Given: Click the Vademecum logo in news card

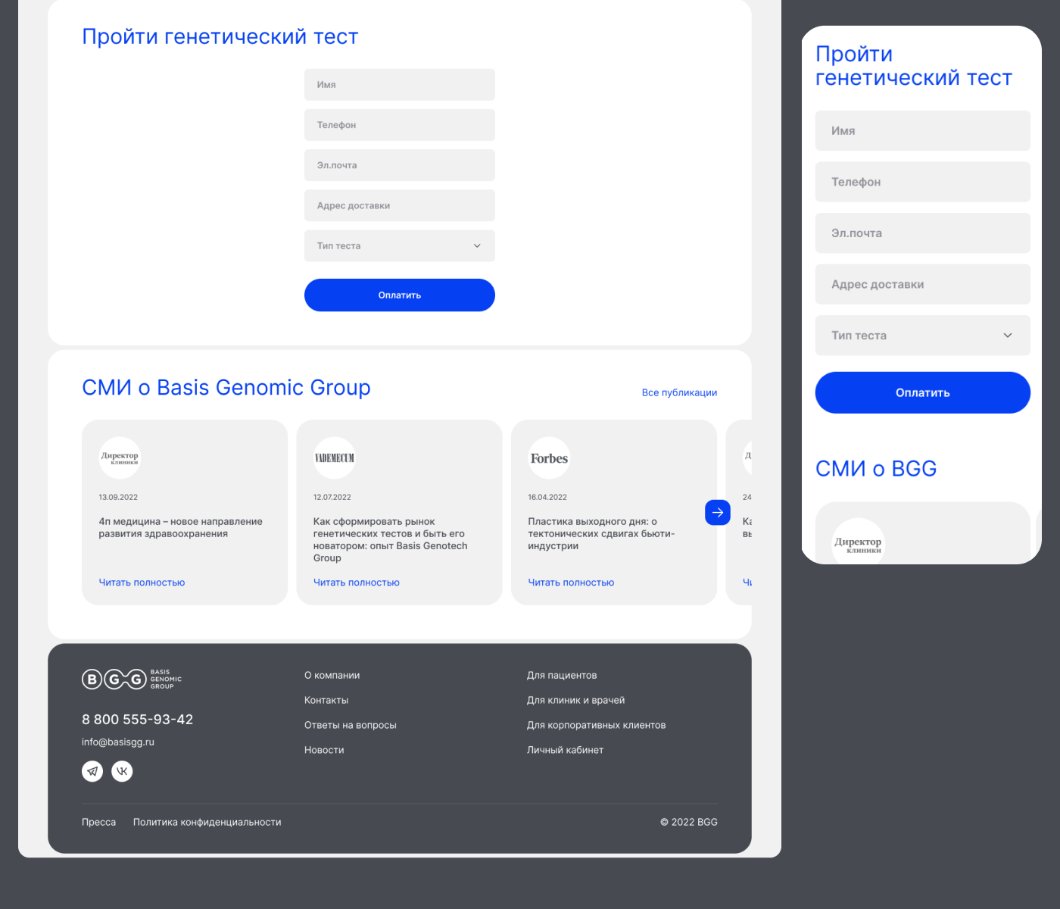Looking at the screenshot, I should pyautogui.click(x=335, y=458).
